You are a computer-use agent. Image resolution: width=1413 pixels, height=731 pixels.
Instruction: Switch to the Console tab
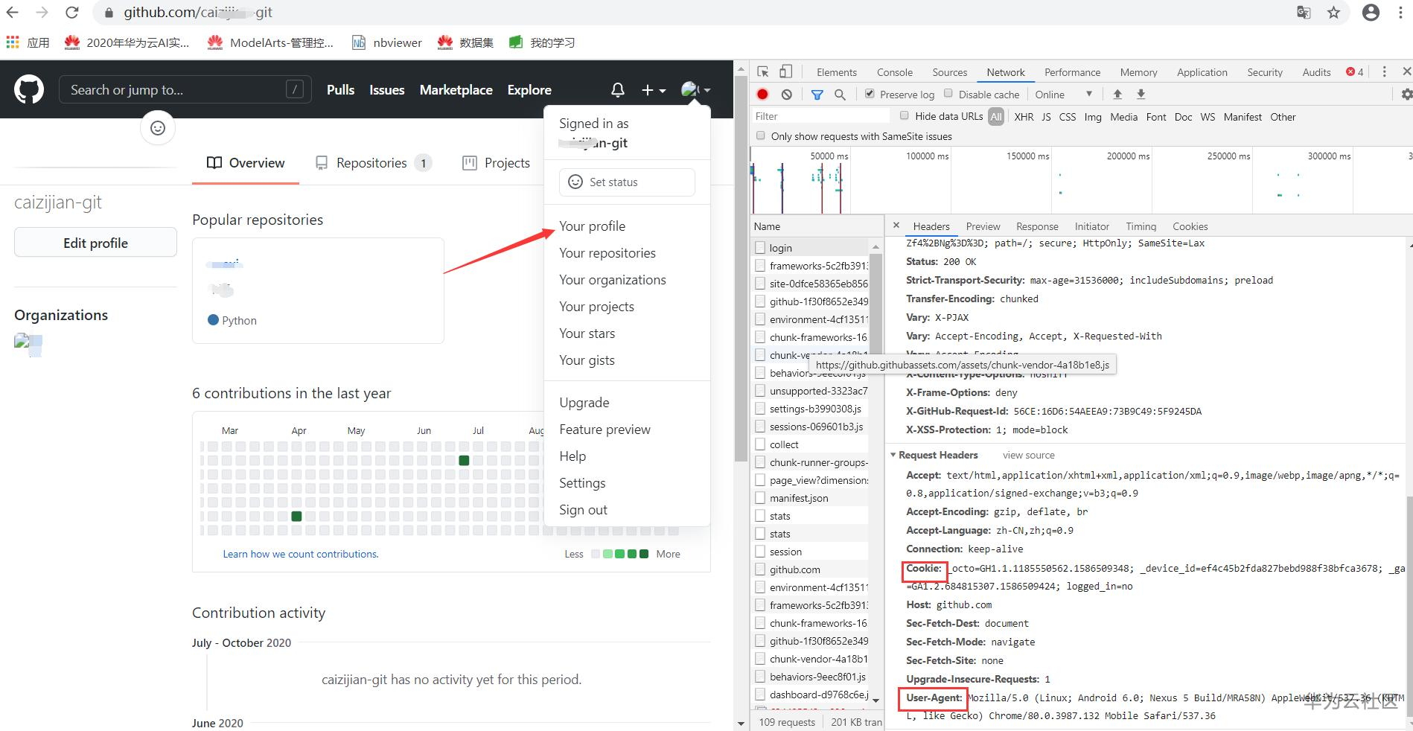(x=894, y=72)
